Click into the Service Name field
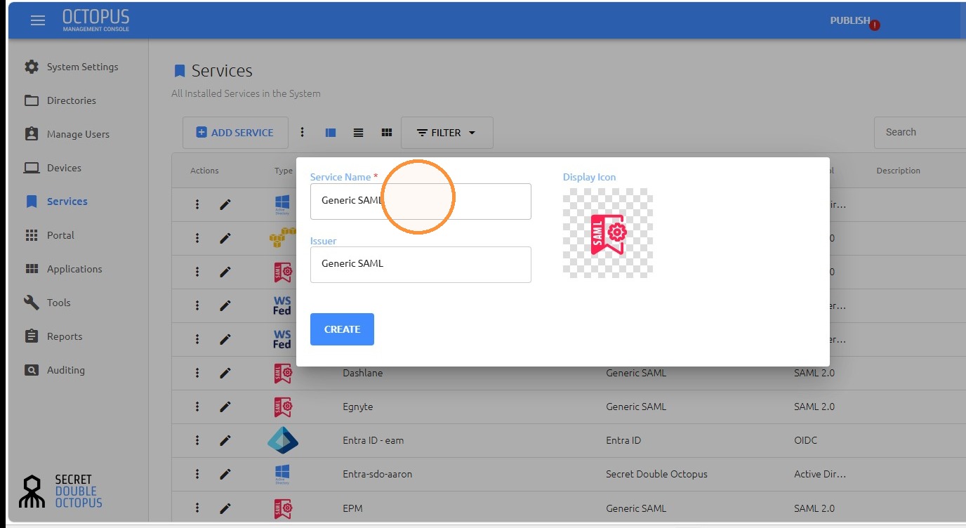 point(421,202)
